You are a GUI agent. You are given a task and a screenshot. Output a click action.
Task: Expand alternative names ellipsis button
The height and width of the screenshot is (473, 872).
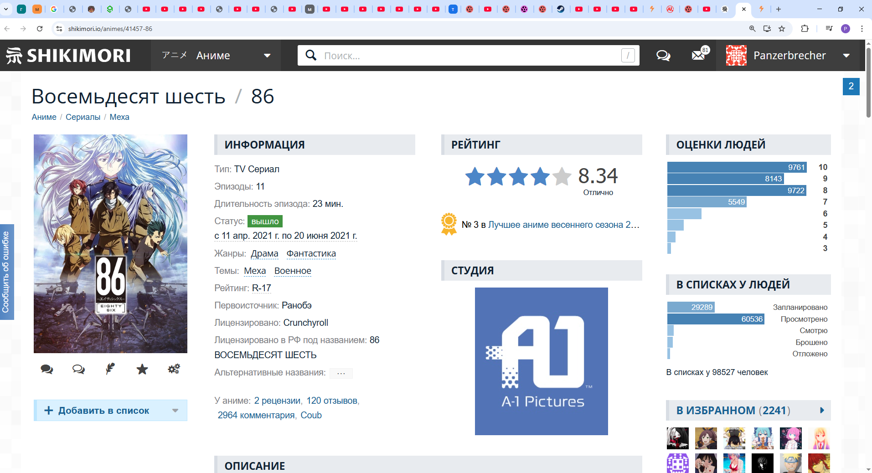pyautogui.click(x=341, y=373)
